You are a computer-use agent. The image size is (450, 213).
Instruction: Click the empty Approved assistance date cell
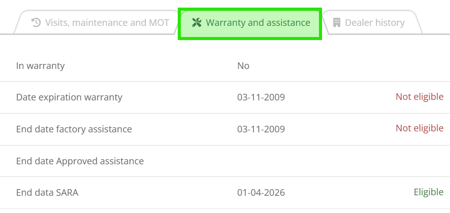tap(287, 161)
